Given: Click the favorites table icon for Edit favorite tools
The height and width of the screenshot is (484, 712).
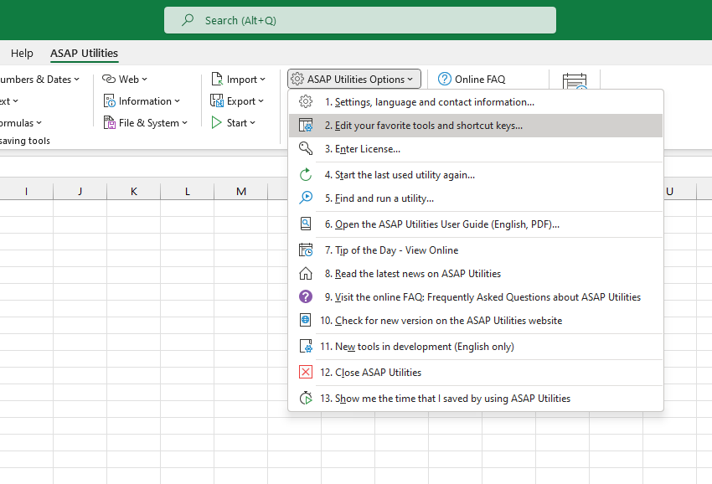Looking at the screenshot, I should (x=306, y=126).
